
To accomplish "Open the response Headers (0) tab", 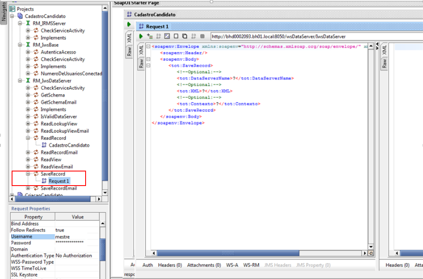I will click(397, 265).
